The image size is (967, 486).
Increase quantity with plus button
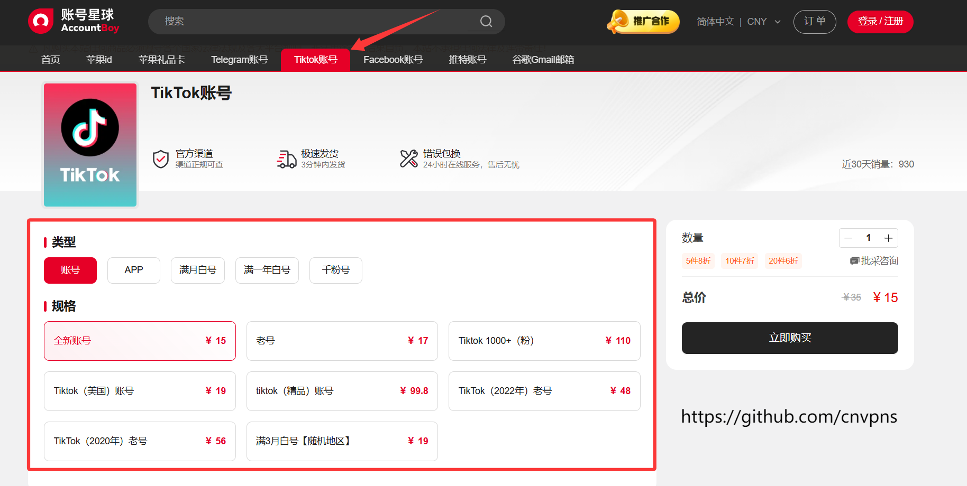point(888,238)
